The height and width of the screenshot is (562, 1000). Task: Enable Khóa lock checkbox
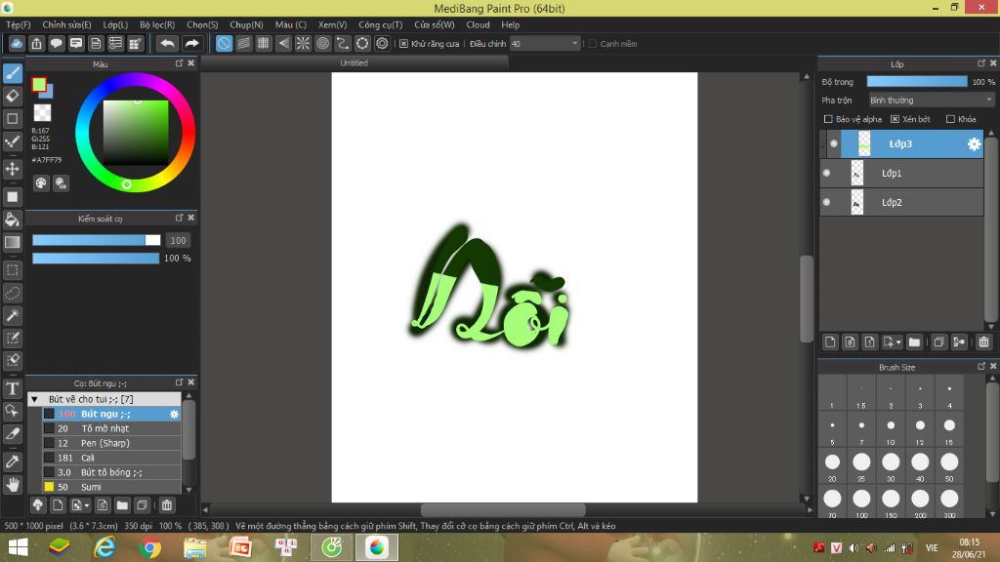pyautogui.click(x=950, y=119)
